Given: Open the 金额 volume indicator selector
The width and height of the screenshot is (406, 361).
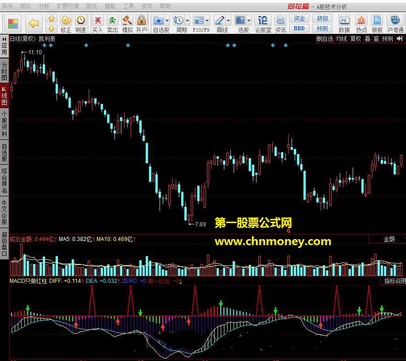Looking at the screenshot, I should (389, 239).
